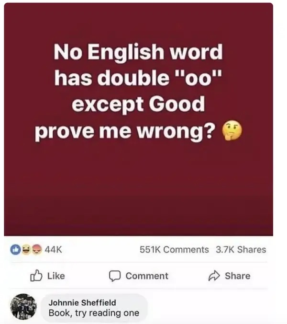287x324 pixels.
Task: Open the 551K Comments link
Action: [x=174, y=250]
